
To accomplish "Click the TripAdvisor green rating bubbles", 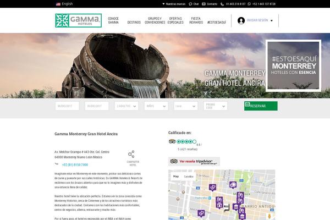I will pyautogui.click(x=186, y=142).
